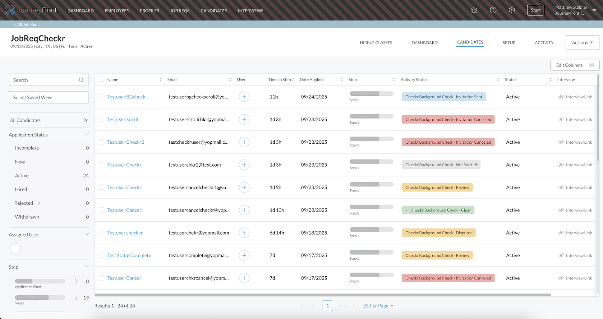Open the Actions dropdown
The width and height of the screenshot is (603, 319).
[582, 43]
